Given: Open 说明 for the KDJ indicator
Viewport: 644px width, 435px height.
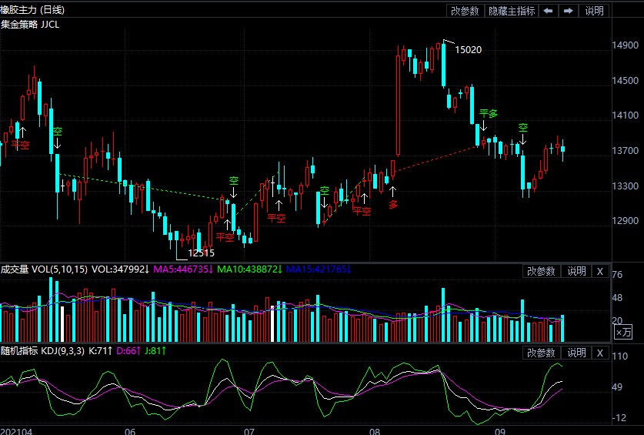Looking at the screenshot, I should tap(576, 353).
